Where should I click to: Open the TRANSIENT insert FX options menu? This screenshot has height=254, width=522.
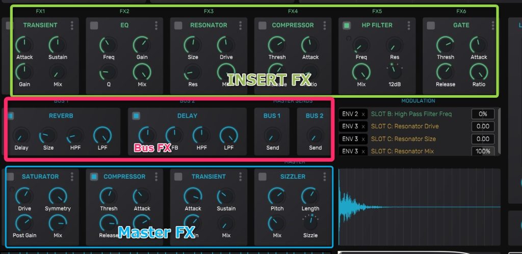pyautogui.click(x=72, y=25)
